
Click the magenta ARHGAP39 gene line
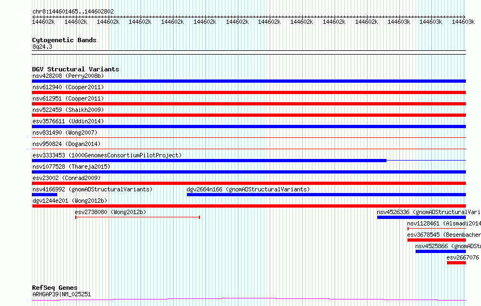[x=249, y=300]
